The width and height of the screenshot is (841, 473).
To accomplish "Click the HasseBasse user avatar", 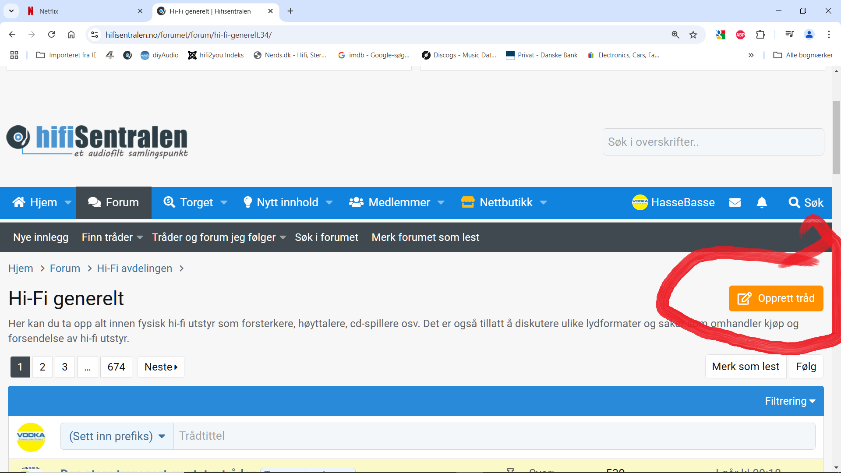I will [640, 202].
